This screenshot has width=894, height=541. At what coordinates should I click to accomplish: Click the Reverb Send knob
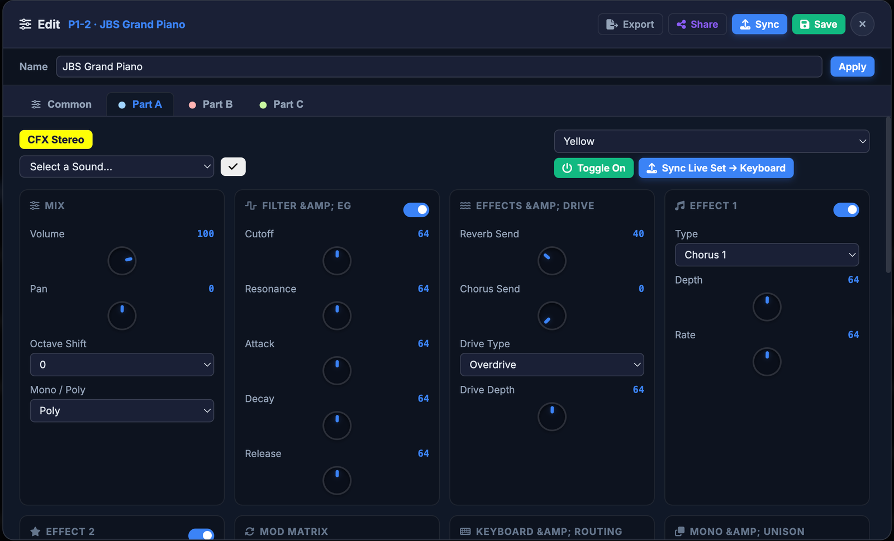click(x=552, y=261)
